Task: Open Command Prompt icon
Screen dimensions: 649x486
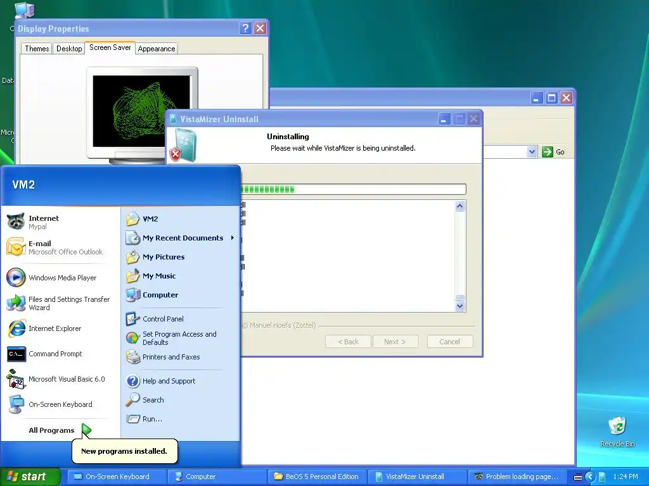Action: pos(16,354)
